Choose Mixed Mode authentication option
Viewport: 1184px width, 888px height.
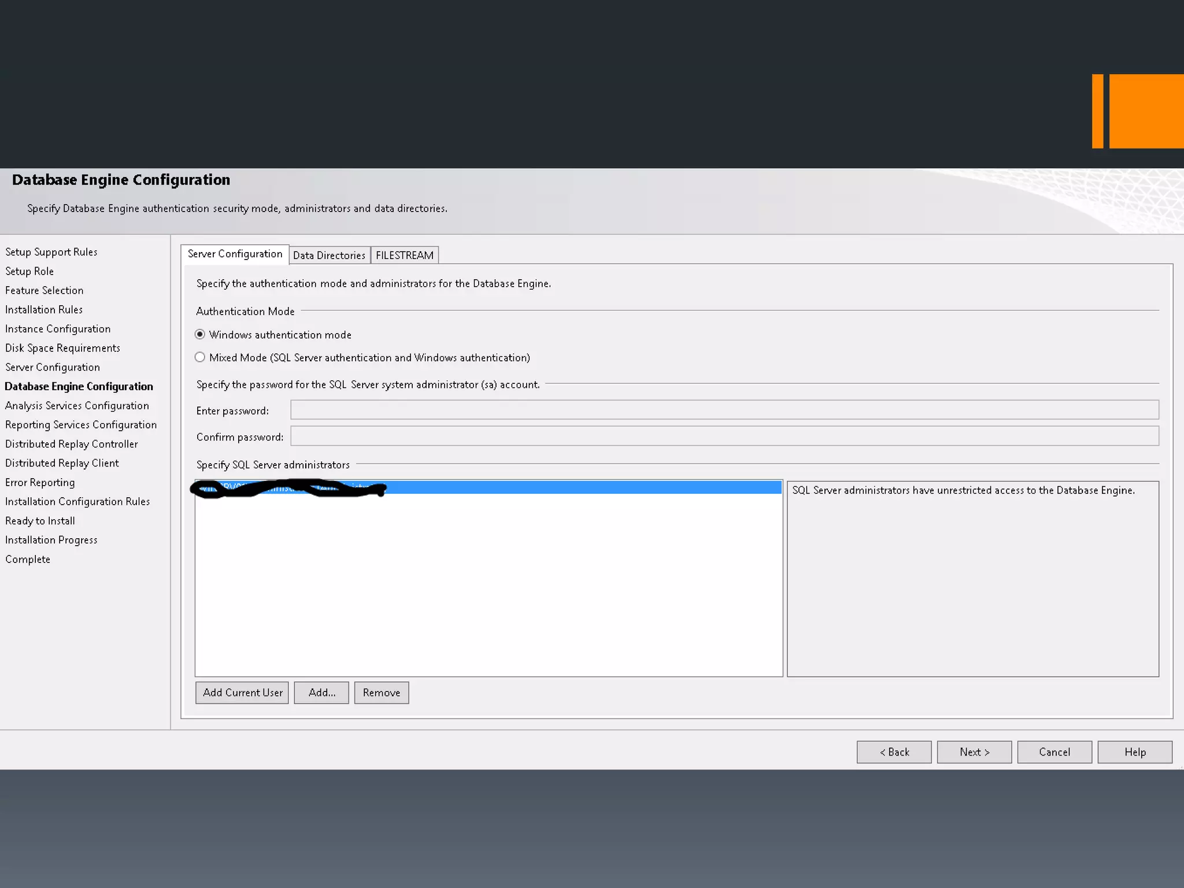[200, 357]
